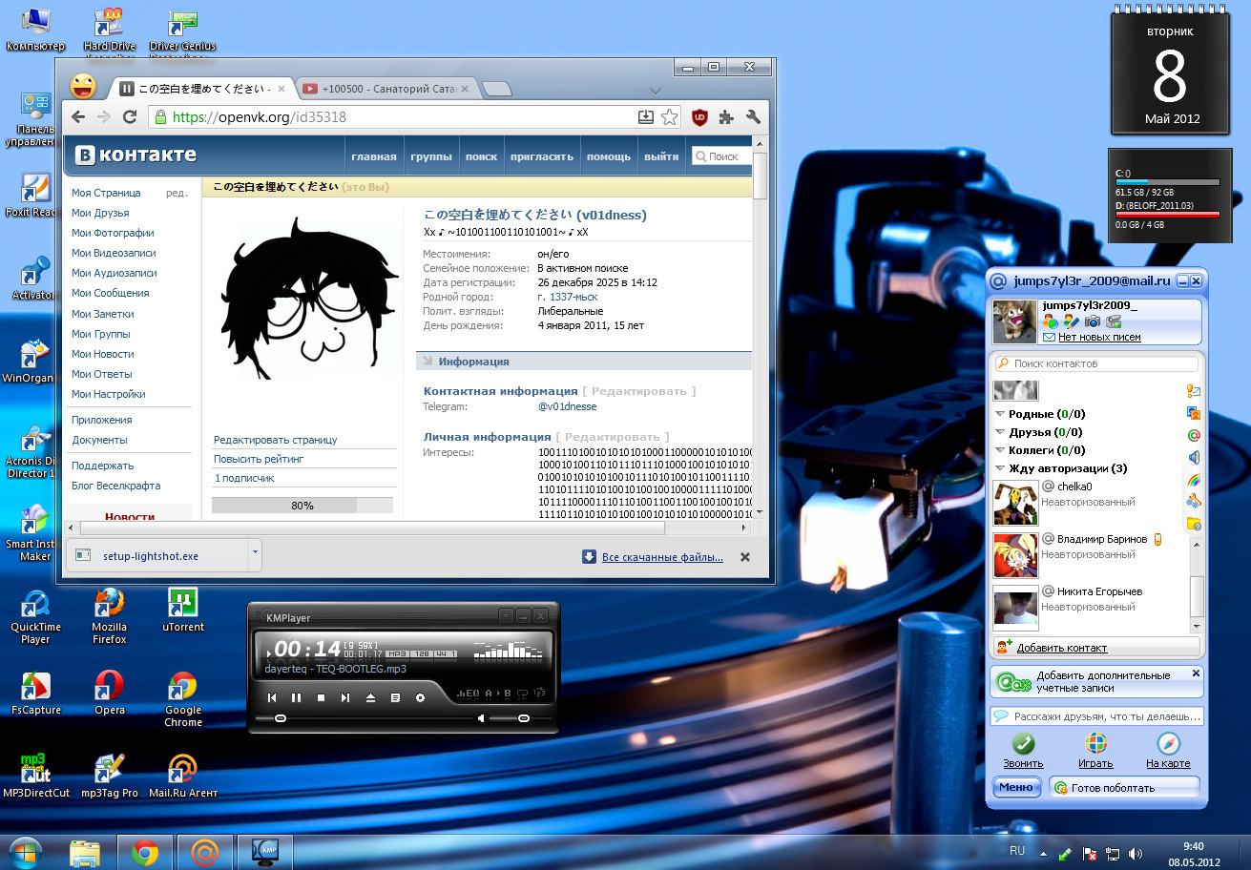Viewport: 1251px width, 870px height.
Task: Open the setup-lightshot.exe download dropdown arrow
Action: (x=254, y=554)
